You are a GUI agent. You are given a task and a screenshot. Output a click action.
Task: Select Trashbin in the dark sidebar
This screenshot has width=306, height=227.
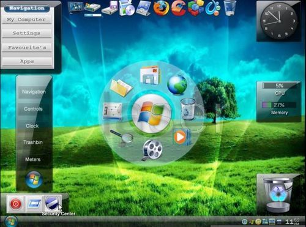click(33, 142)
